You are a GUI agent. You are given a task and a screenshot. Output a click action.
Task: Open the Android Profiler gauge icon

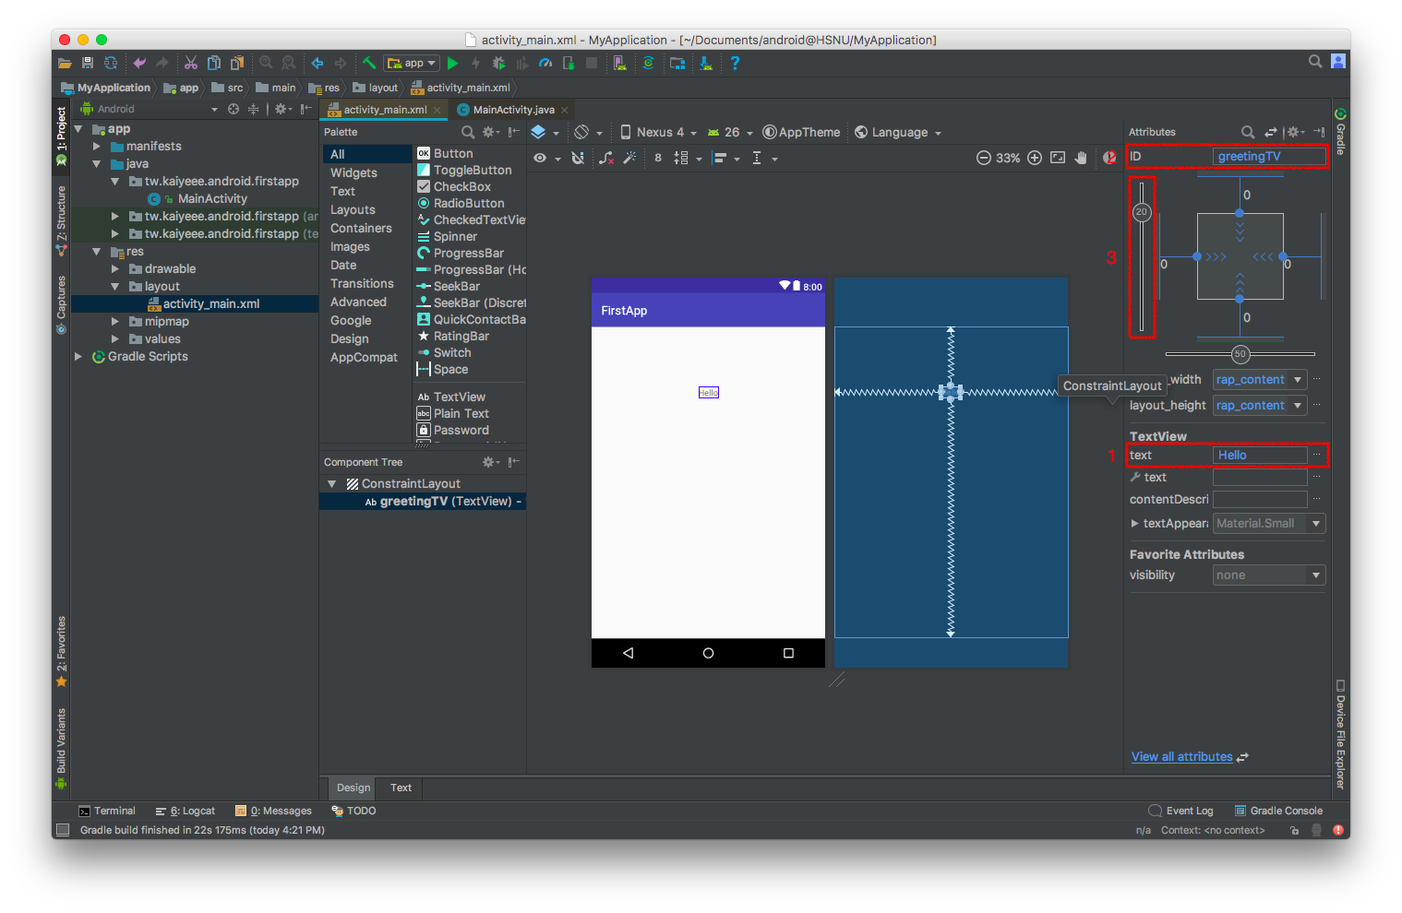click(x=545, y=63)
